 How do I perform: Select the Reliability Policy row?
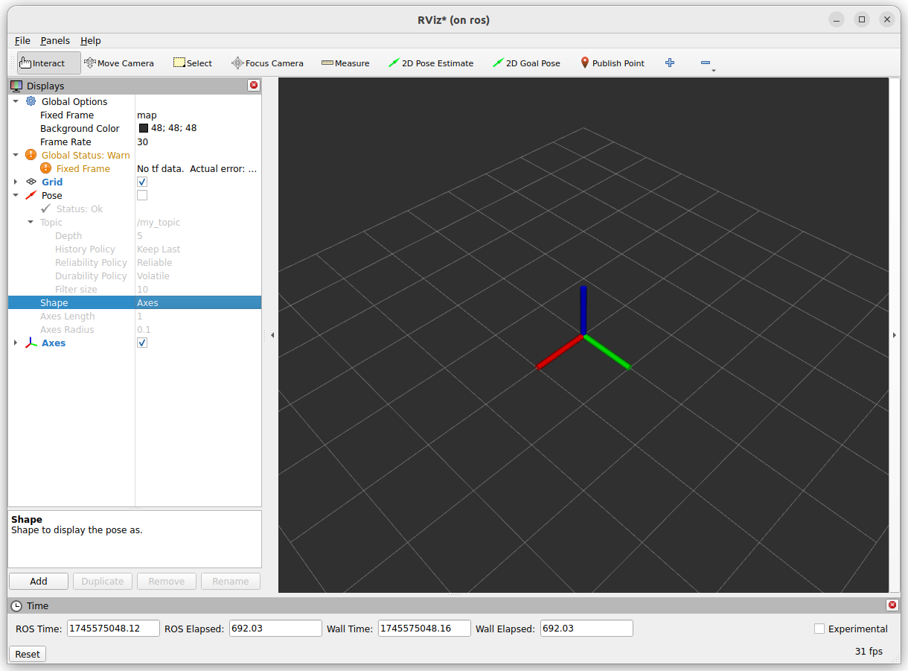pos(135,262)
